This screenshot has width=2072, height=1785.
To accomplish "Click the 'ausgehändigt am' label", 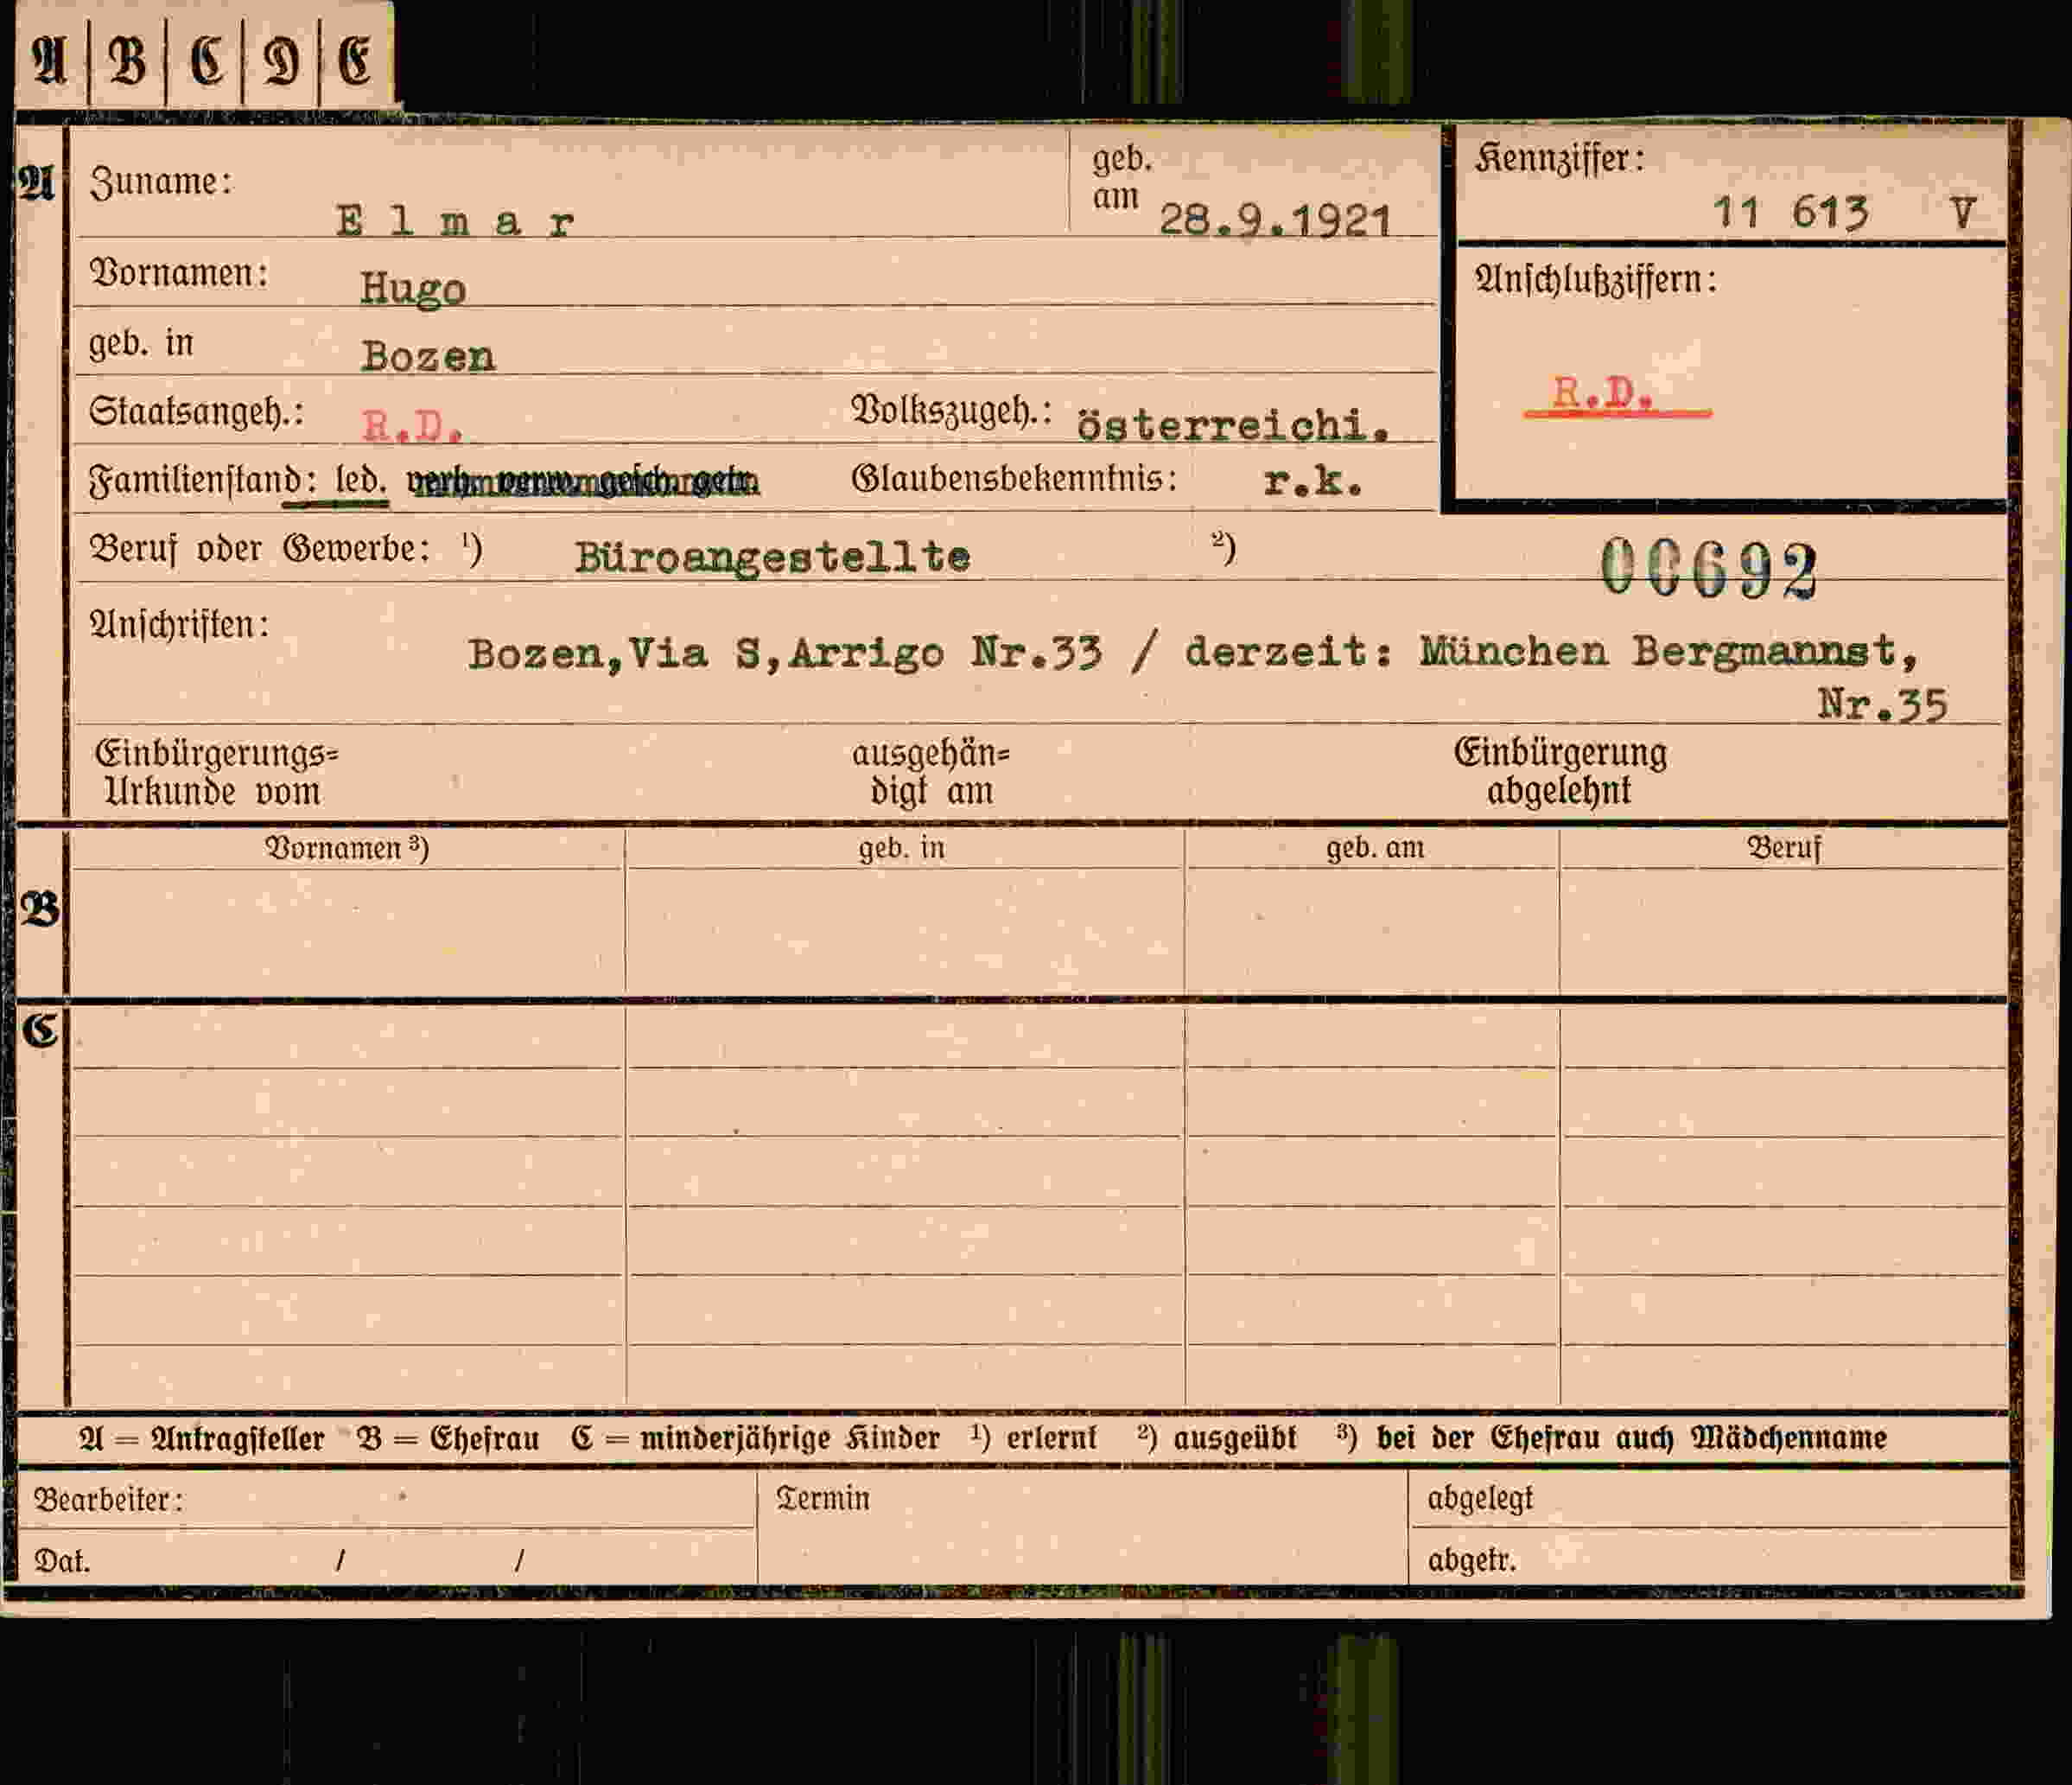I will point(931,773).
